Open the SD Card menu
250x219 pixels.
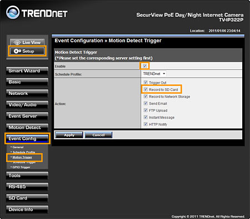click(x=27, y=198)
